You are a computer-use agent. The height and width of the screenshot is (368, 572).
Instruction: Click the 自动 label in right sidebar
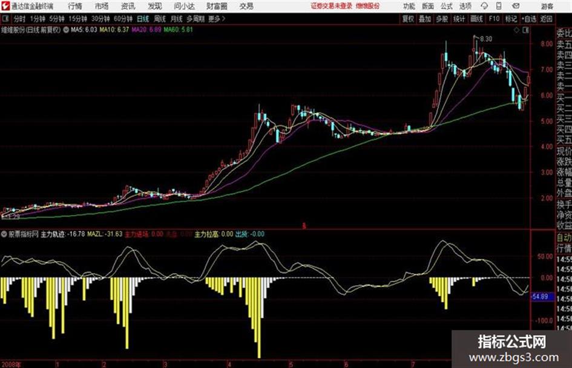(x=564, y=238)
